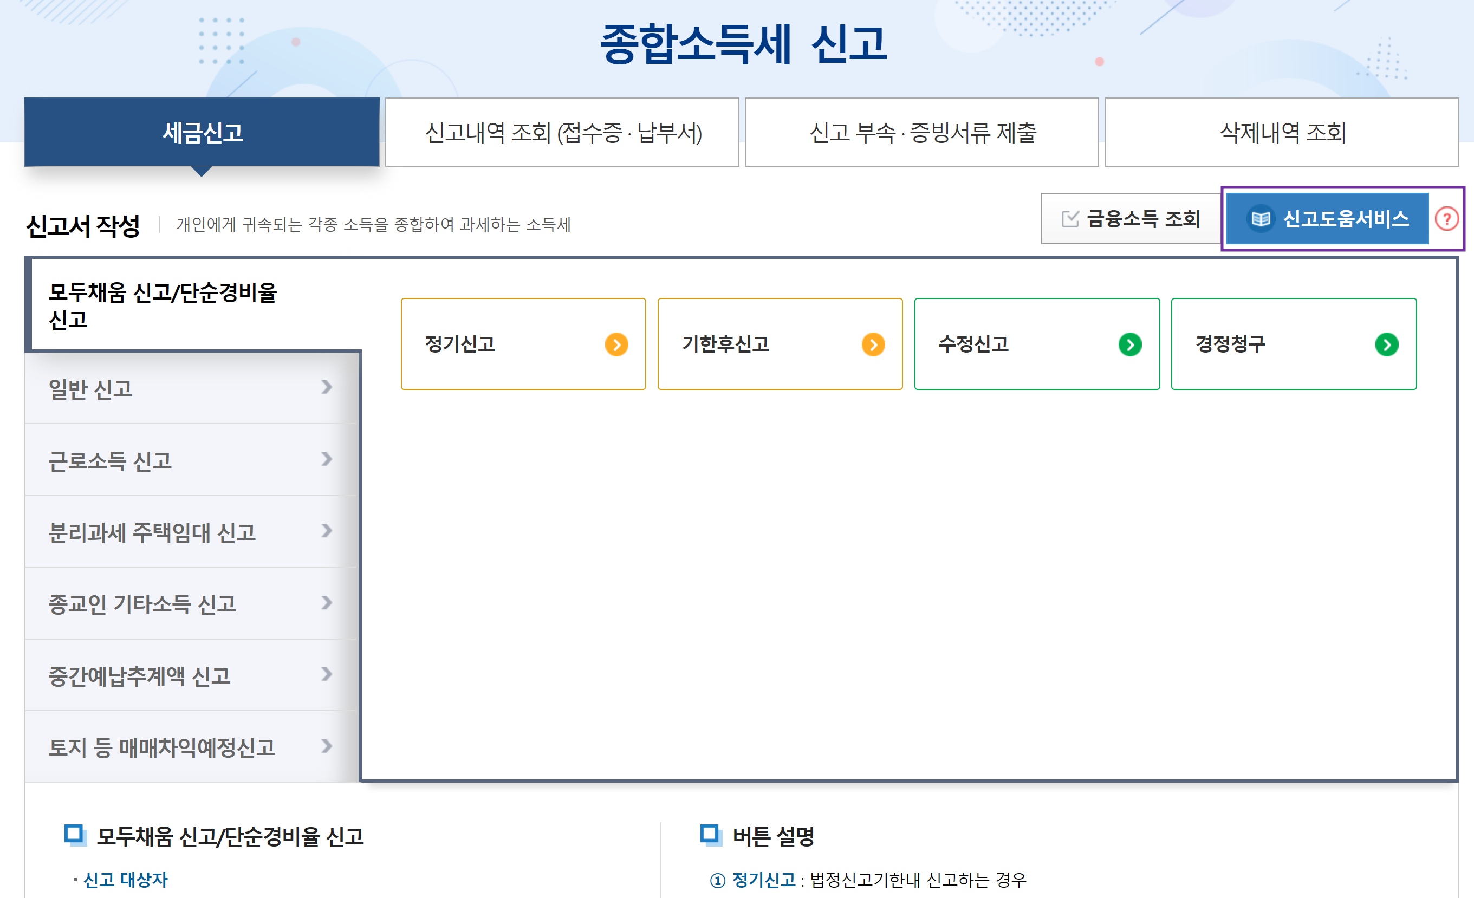The width and height of the screenshot is (1474, 898).
Task: Open 토지 등 매매차익예정신고 menu item
Action: tap(161, 748)
